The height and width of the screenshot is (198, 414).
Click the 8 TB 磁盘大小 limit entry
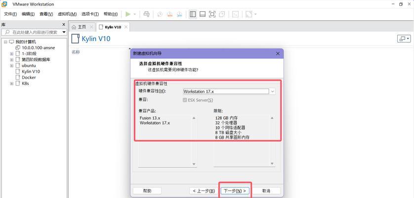tap(228, 132)
